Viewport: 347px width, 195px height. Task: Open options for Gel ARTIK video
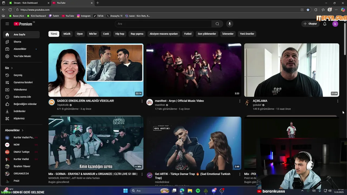(240, 174)
